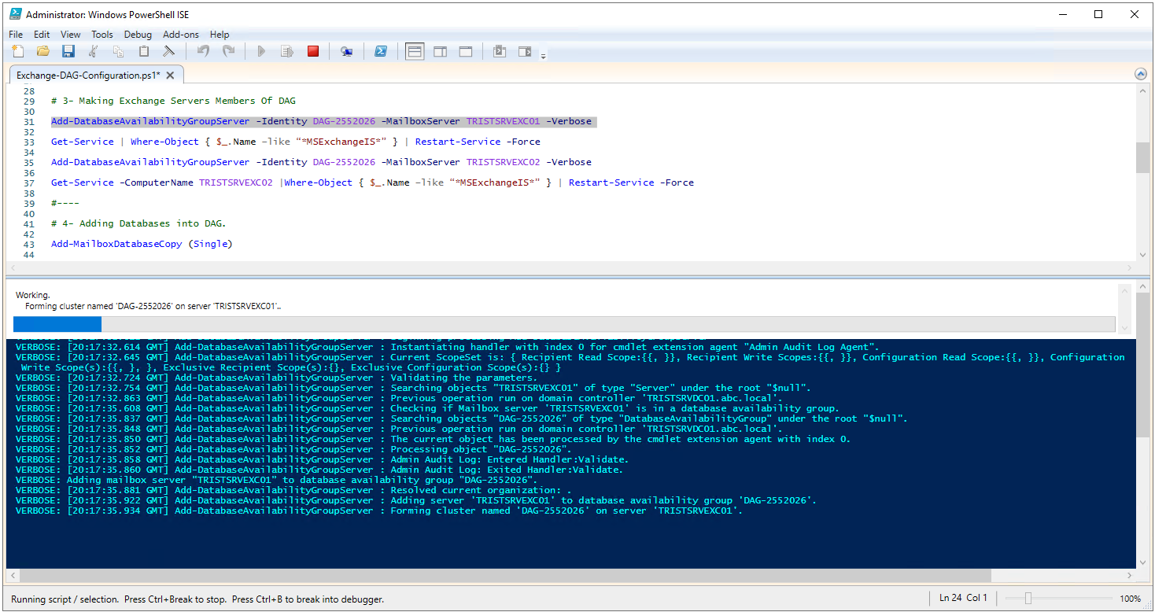Click the console horizontal scroll-right arrow
The image size is (1155, 612).
tap(1130, 575)
